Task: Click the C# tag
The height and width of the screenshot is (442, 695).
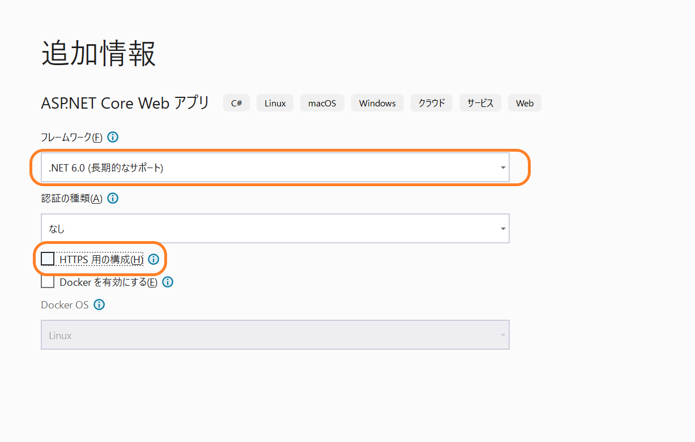Action: coord(236,103)
